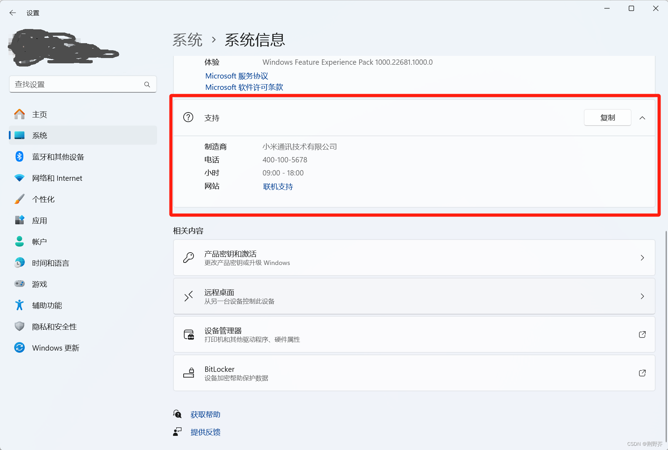Select the Bluetooth 蓝牙和其他设备 sidebar icon

pyautogui.click(x=19, y=156)
